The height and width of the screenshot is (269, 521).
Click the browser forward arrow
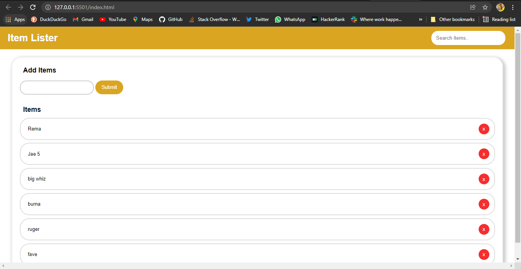coord(21,7)
